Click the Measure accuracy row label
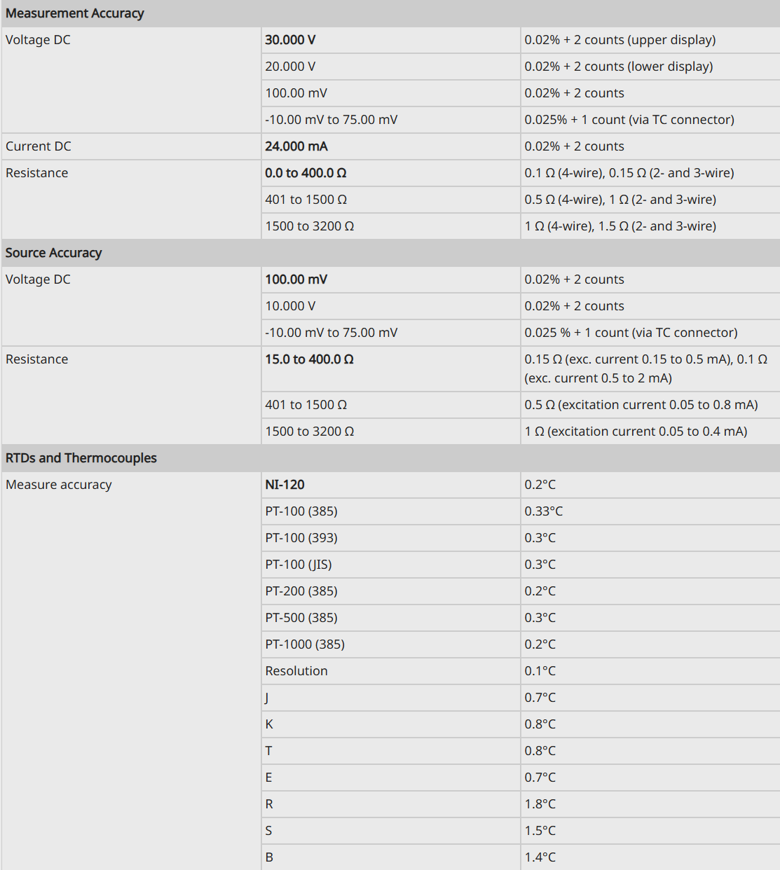 pos(59,485)
